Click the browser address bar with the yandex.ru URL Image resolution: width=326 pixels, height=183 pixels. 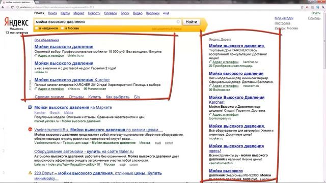click(158, 7)
